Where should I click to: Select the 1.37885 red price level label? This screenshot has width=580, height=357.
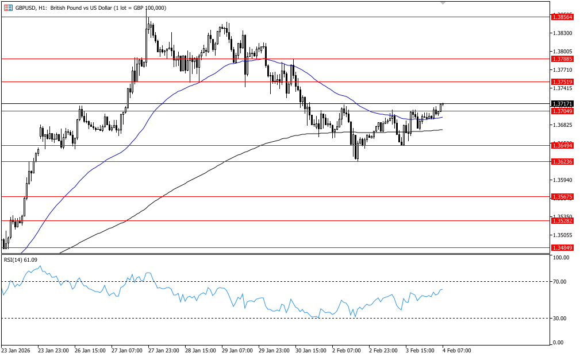562,59
